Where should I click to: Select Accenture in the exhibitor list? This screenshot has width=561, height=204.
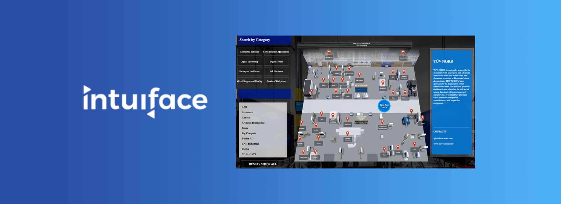tap(247, 112)
